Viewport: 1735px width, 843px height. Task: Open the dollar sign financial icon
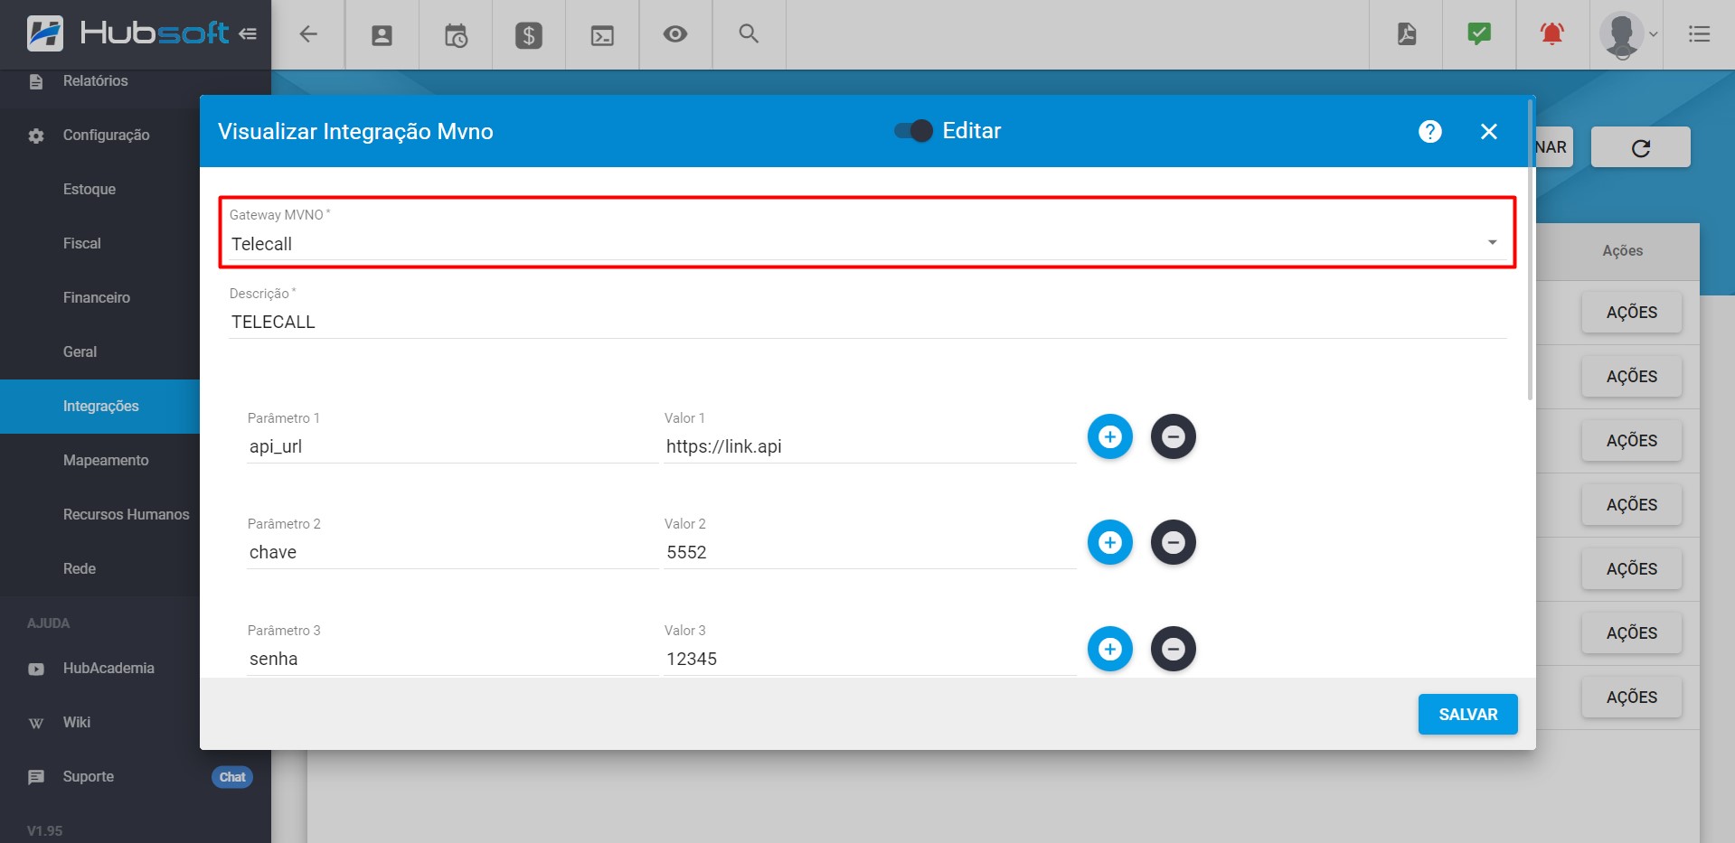[529, 35]
